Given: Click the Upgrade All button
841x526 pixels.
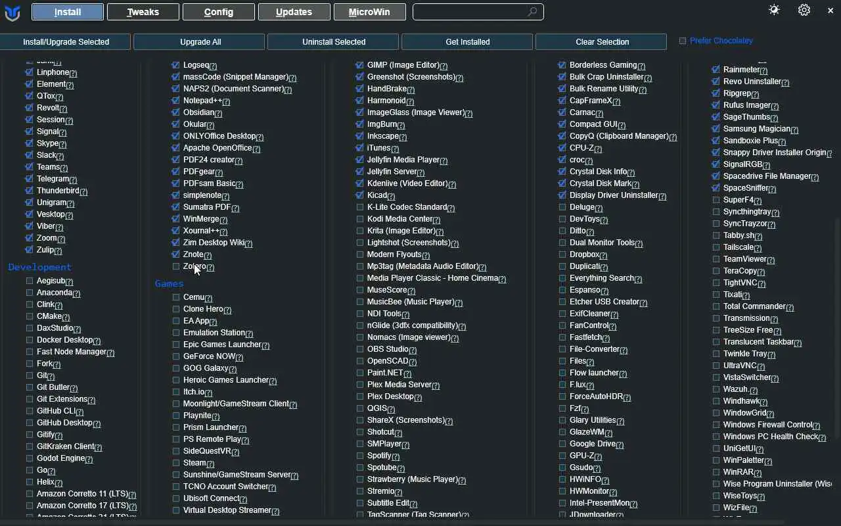Looking at the screenshot, I should pyautogui.click(x=200, y=42).
